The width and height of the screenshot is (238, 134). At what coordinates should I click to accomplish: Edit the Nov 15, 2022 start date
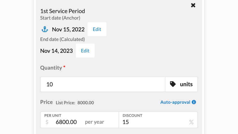(97, 29)
